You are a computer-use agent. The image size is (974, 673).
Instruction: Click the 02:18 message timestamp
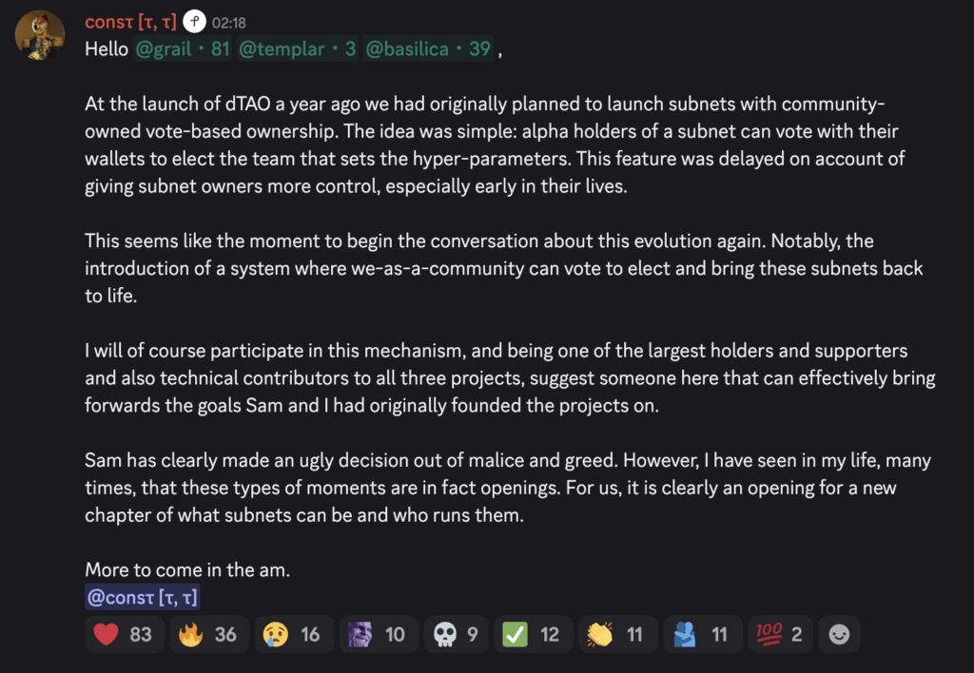click(x=228, y=22)
